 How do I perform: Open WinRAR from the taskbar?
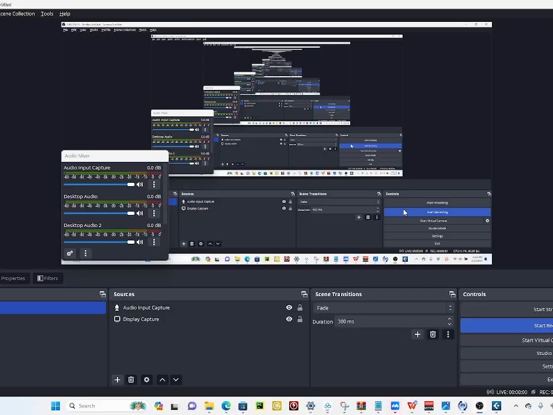point(361,406)
